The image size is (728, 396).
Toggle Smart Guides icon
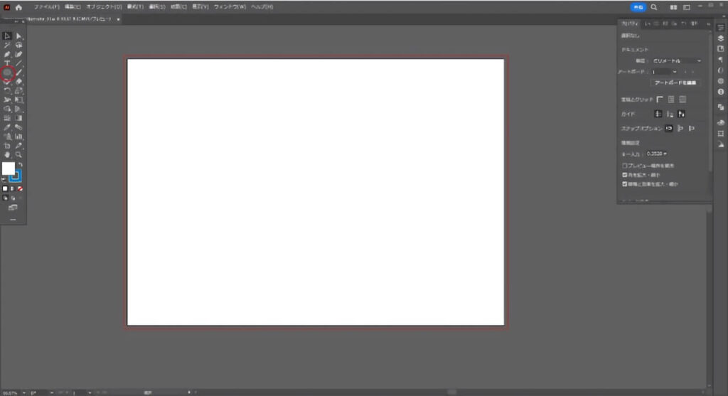(x=681, y=114)
